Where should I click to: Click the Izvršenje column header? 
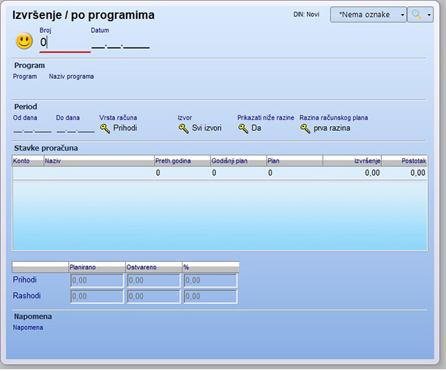(352, 161)
